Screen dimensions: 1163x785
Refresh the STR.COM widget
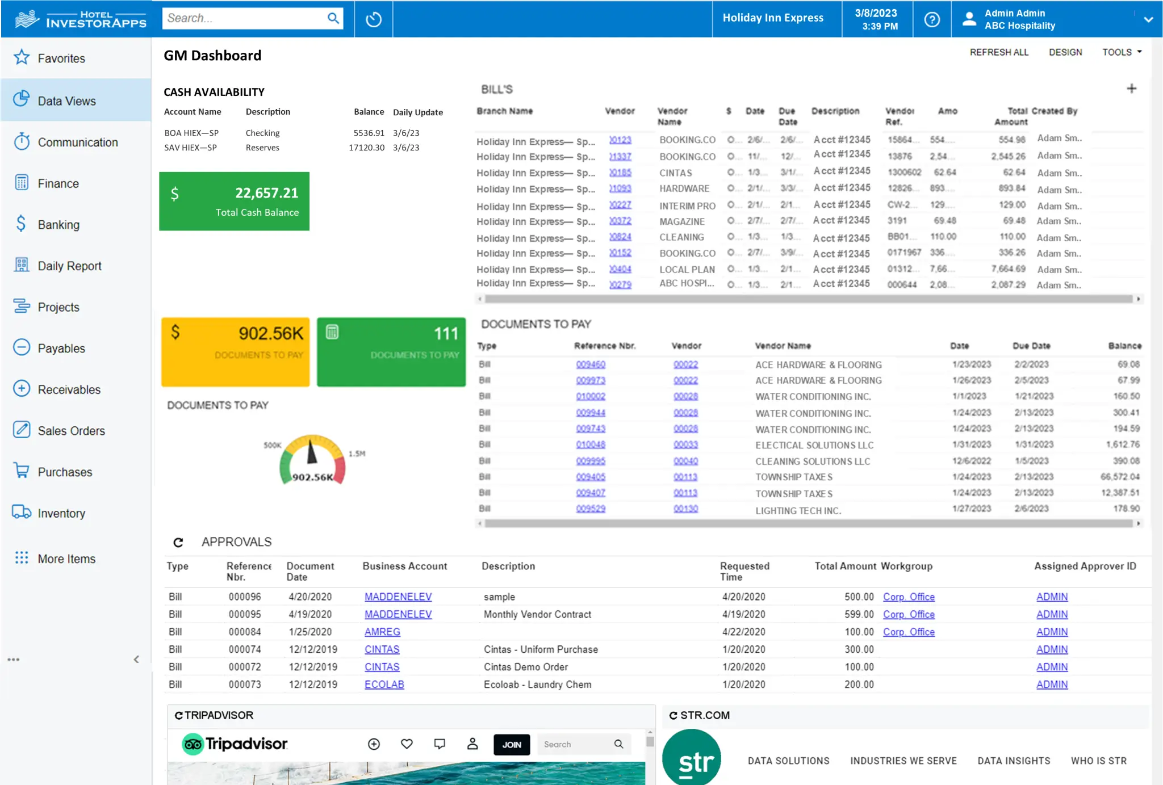point(673,715)
